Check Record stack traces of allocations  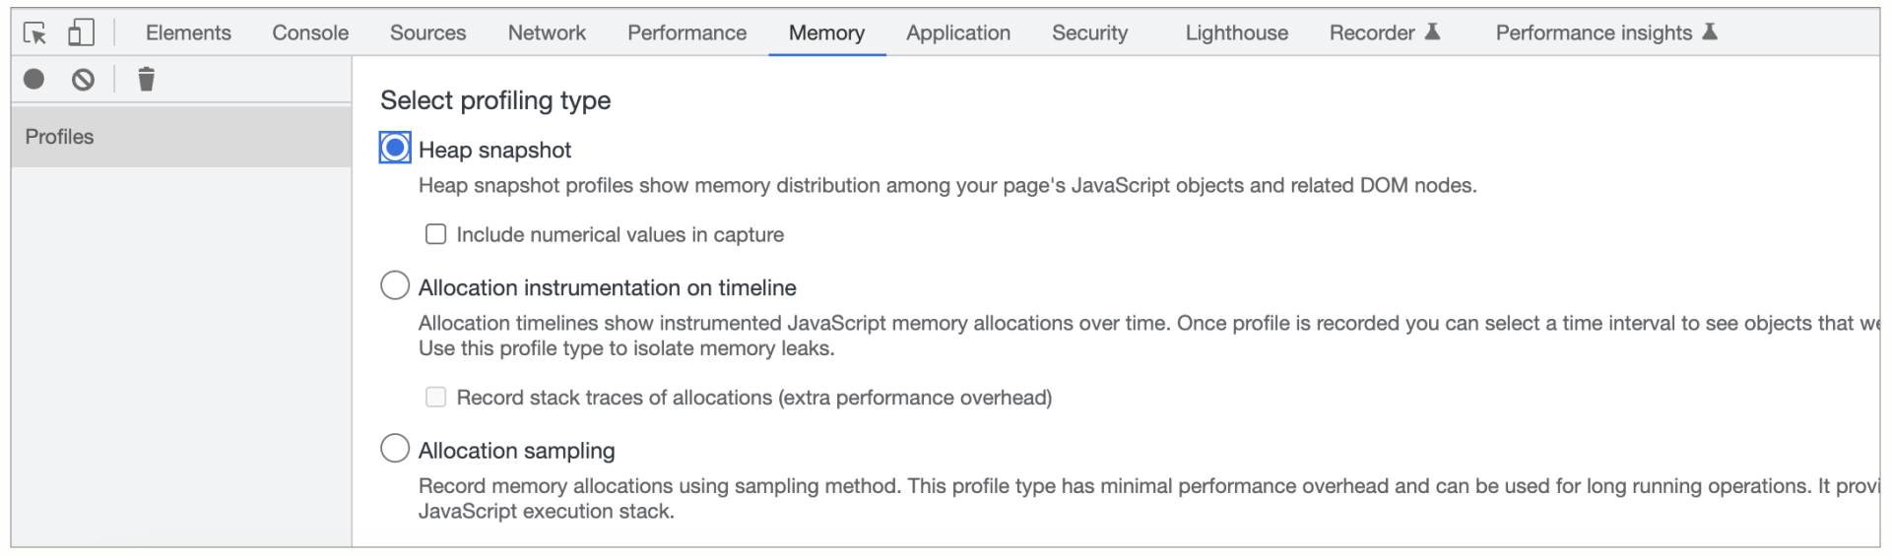click(435, 397)
